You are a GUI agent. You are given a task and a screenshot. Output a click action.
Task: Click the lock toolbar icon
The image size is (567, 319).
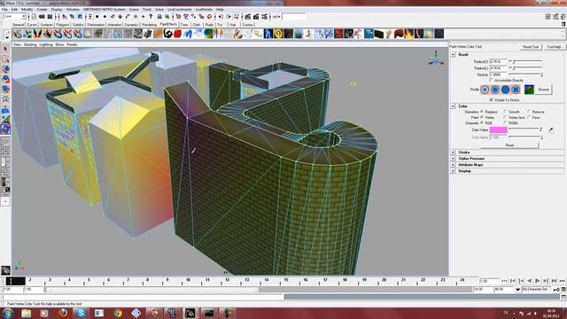point(159,17)
